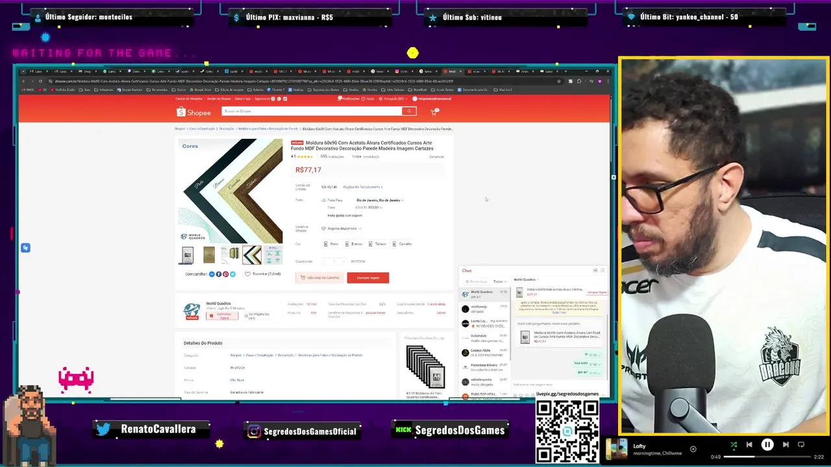Minimize the Shopee chat panel icon
The height and width of the screenshot is (467, 831).
602,270
